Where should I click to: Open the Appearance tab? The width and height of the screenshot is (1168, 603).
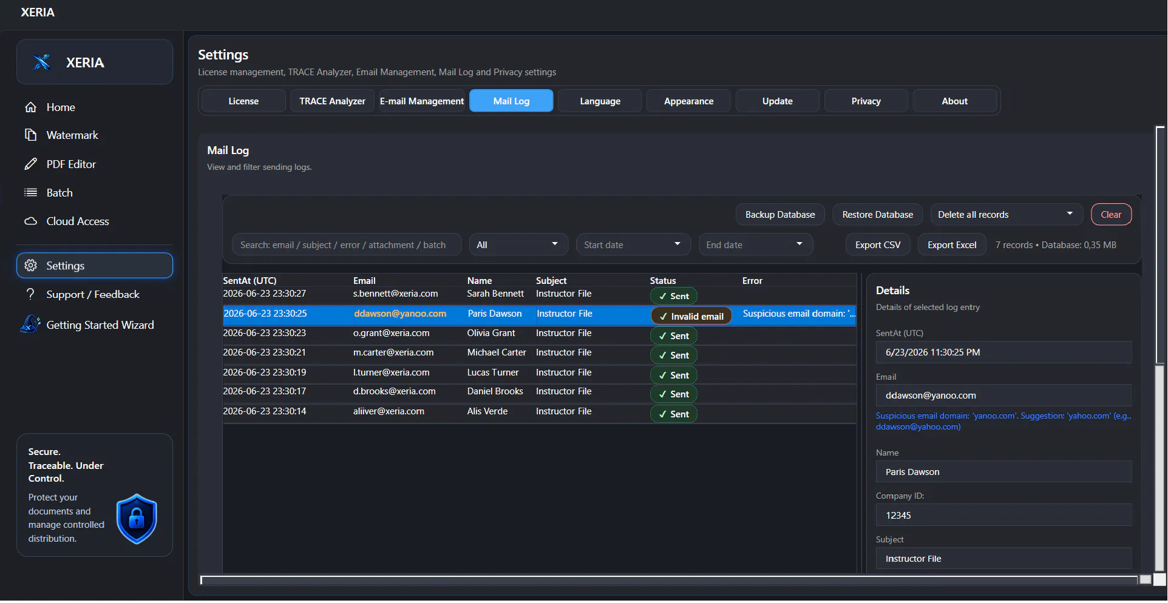click(x=688, y=101)
